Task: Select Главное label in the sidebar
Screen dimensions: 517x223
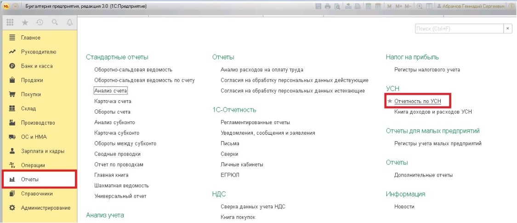Action: click(31, 38)
